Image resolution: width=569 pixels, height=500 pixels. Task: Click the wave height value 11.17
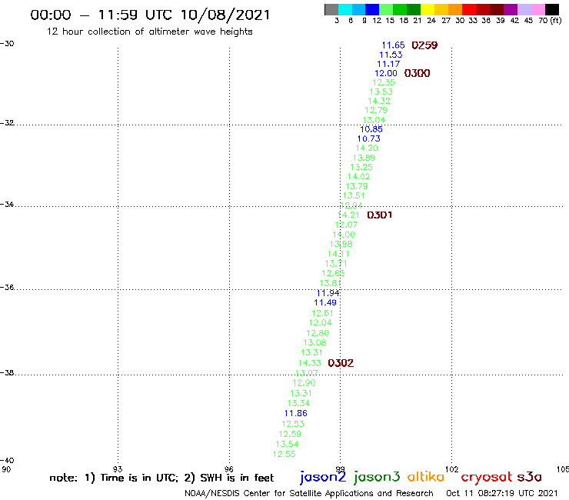click(x=388, y=64)
